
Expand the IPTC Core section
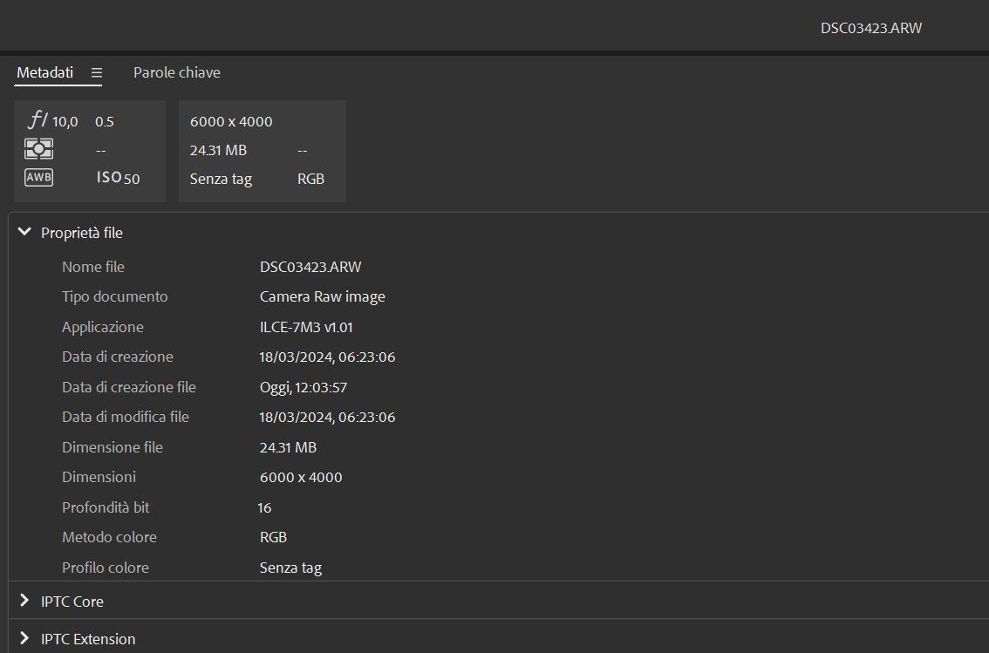point(24,601)
